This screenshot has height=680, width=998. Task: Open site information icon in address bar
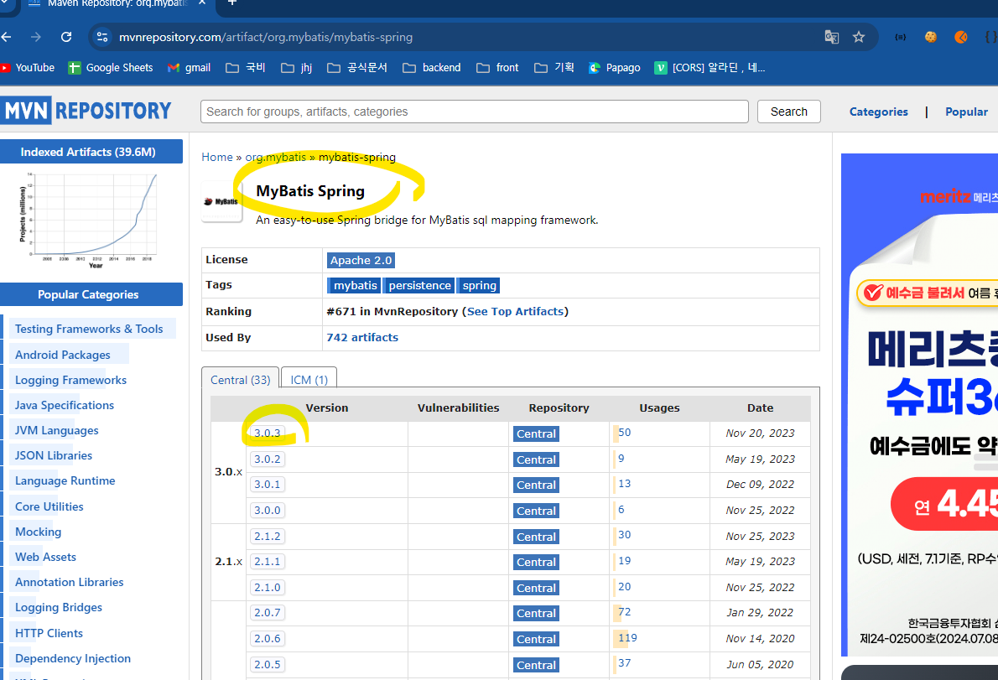[101, 37]
